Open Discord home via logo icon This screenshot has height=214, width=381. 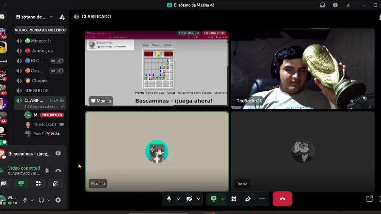click(2, 17)
